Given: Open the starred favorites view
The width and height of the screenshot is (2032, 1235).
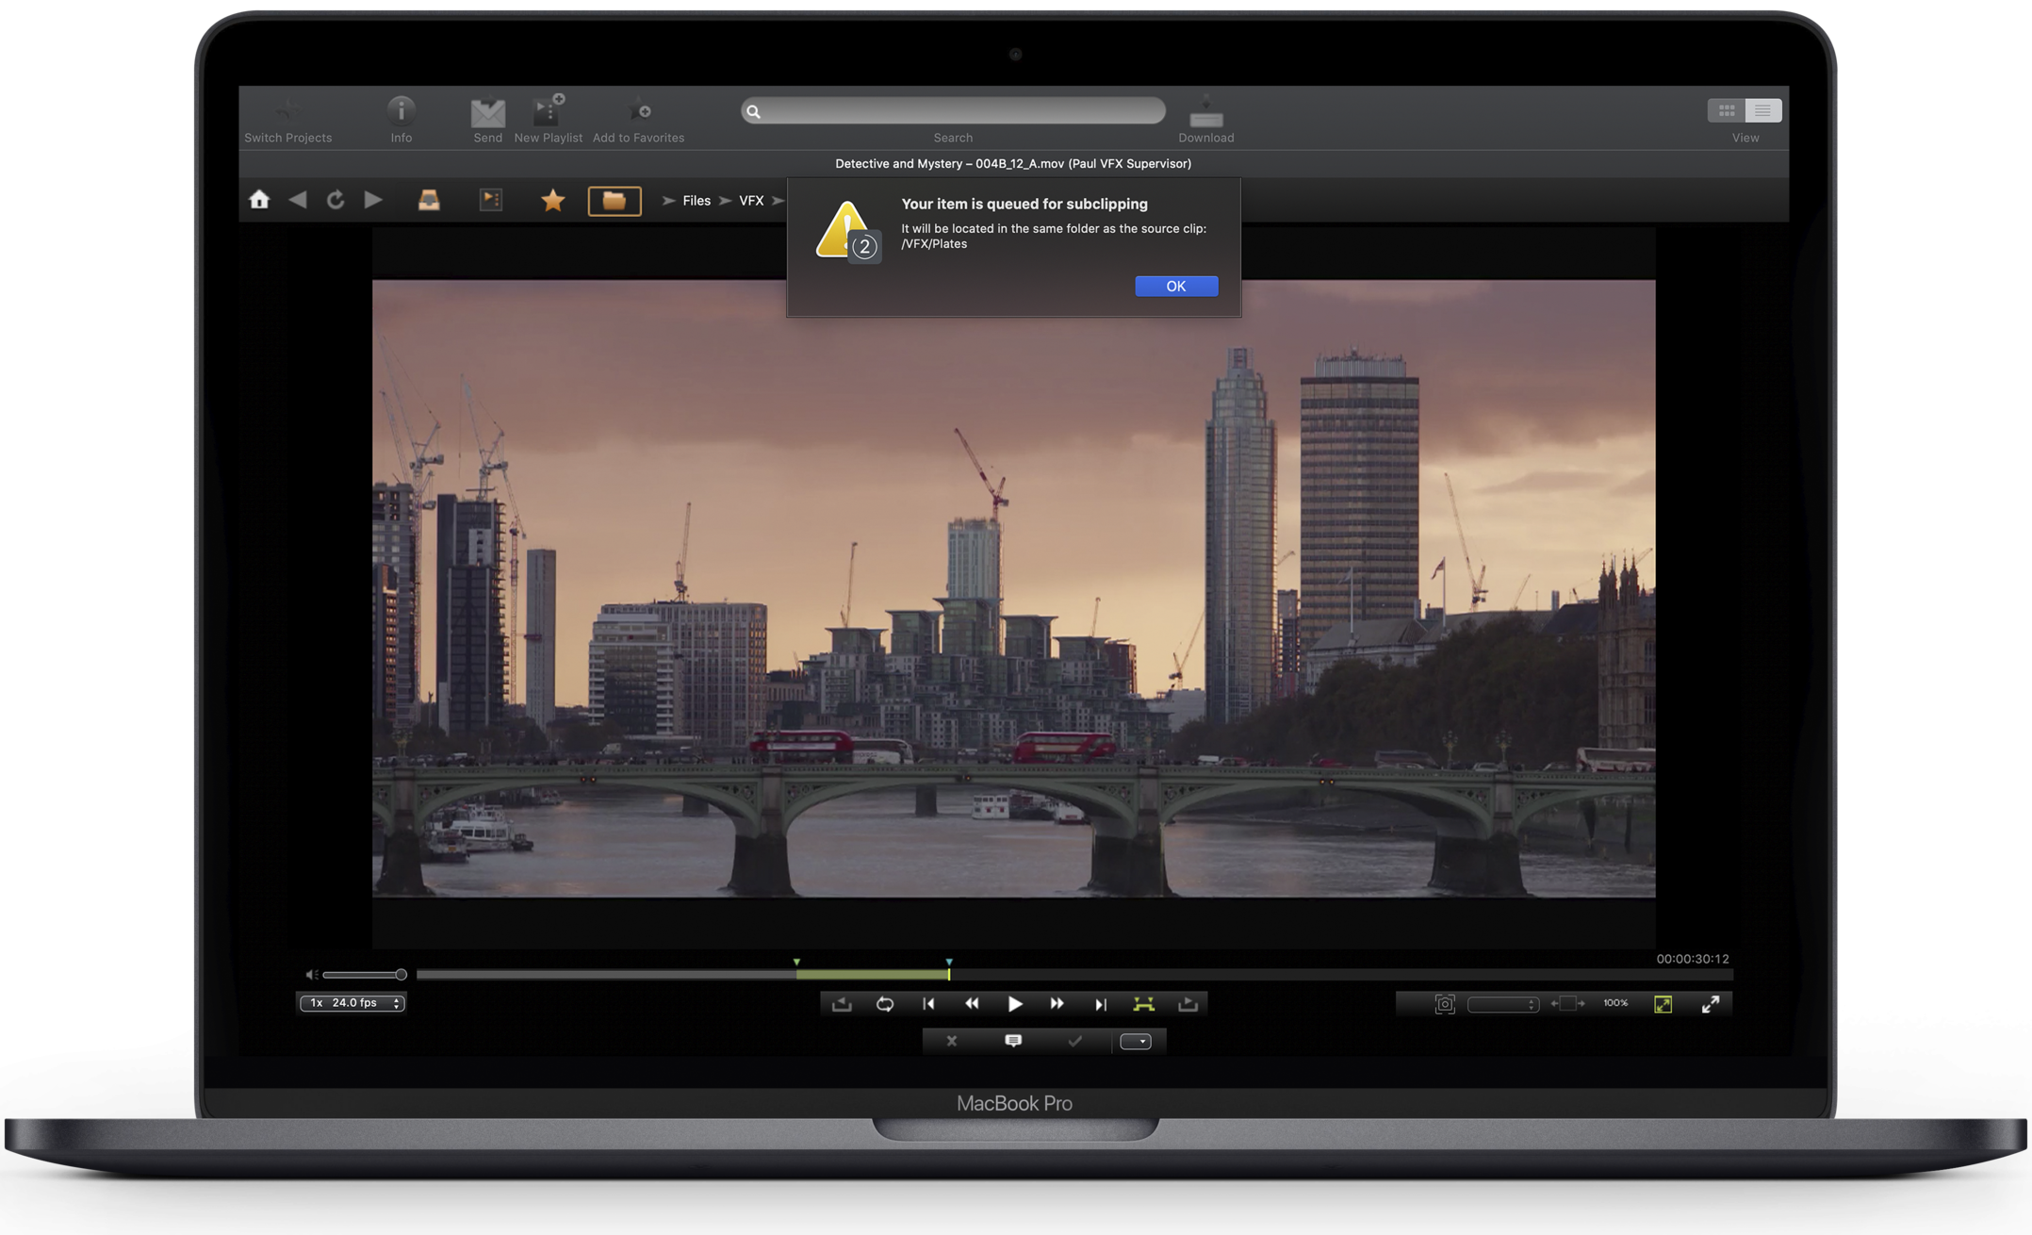Looking at the screenshot, I should coord(553,201).
